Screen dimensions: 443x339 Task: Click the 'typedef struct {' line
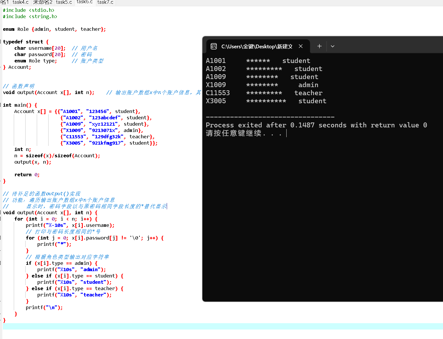coord(26,42)
